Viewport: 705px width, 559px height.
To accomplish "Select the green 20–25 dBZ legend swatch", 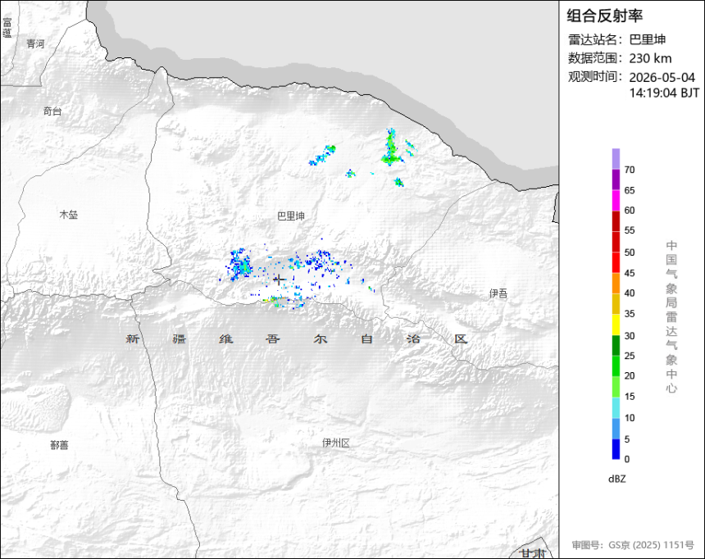I will tap(616, 366).
